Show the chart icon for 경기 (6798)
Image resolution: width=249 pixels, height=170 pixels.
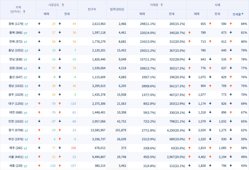tap(26, 130)
